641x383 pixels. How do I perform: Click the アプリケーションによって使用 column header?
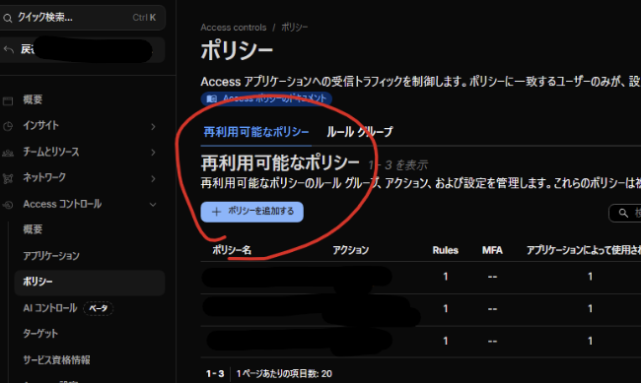pyautogui.click(x=584, y=250)
